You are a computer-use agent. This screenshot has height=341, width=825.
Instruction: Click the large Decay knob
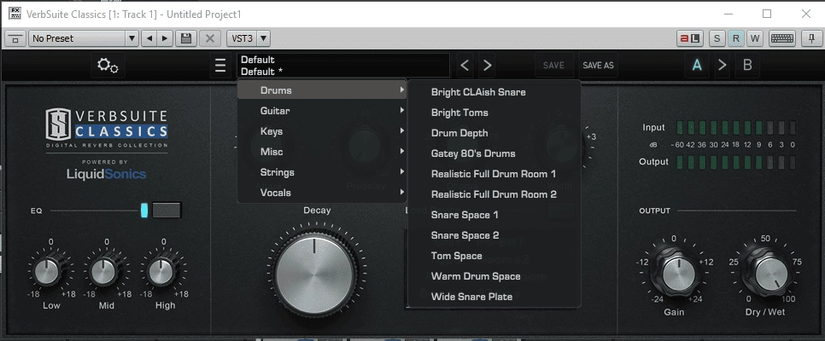[314, 275]
